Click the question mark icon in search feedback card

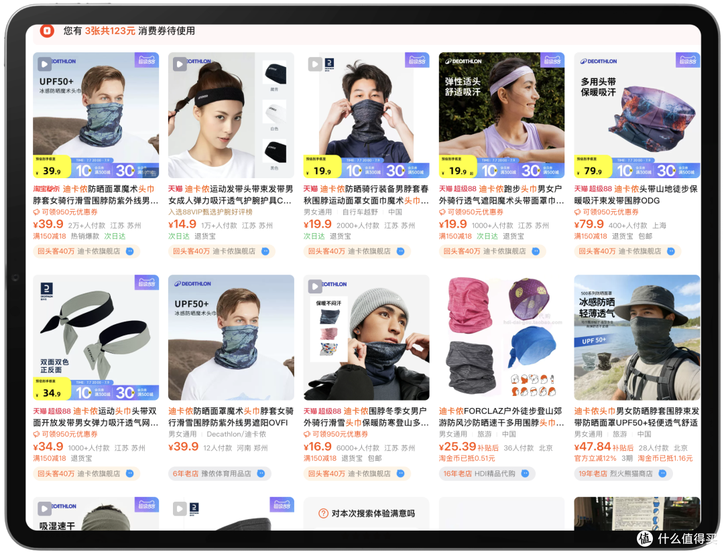(x=324, y=513)
